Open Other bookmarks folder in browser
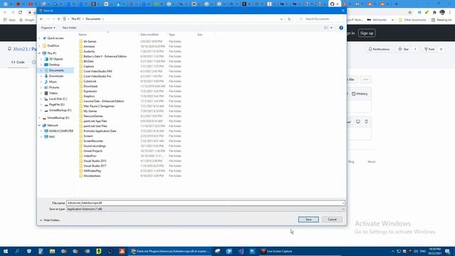The image size is (455, 256). 412,20
